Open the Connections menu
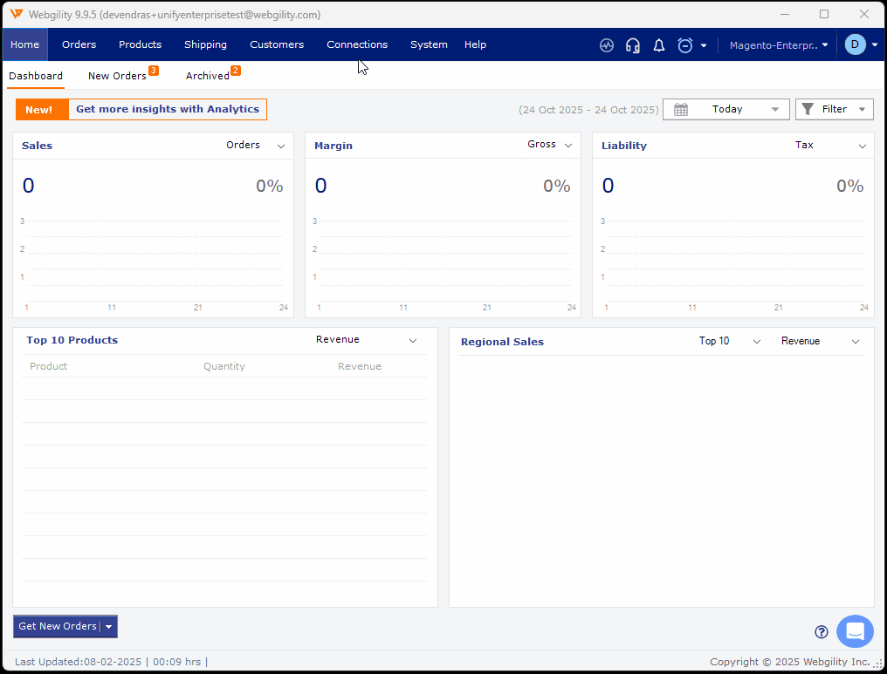 (x=357, y=44)
